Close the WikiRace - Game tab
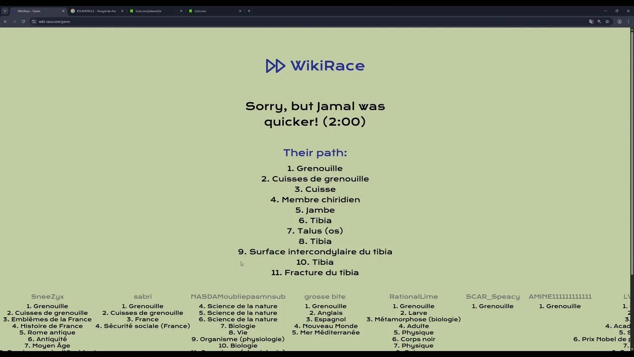Image resolution: width=634 pixels, height=357 pixels. (x=63, y=11)
